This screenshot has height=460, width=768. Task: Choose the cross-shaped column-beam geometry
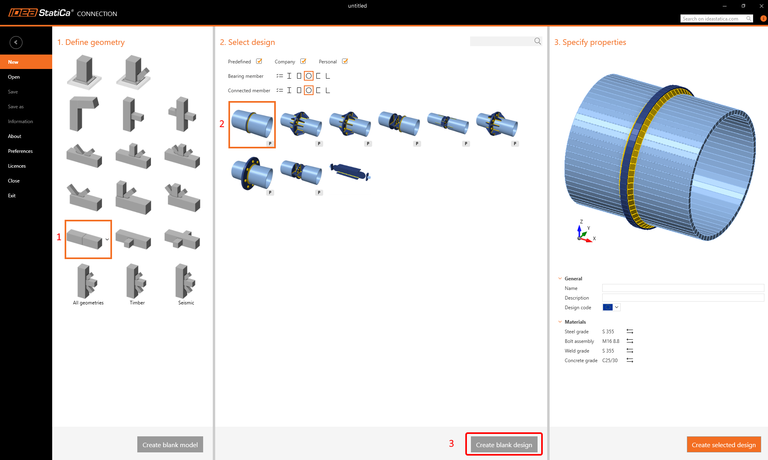click(x=182, y=114)
